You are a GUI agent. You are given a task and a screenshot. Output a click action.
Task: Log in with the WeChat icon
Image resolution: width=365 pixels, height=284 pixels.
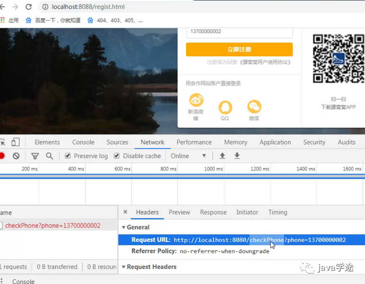coord(254,107)
